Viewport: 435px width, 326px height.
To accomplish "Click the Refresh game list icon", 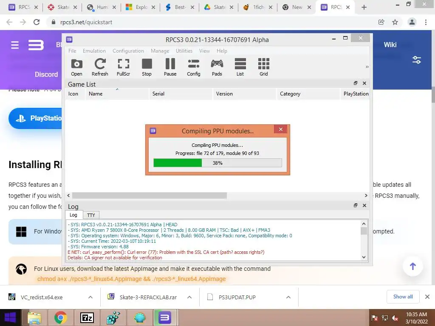I will pyautogui.click(x=100, y=67).
